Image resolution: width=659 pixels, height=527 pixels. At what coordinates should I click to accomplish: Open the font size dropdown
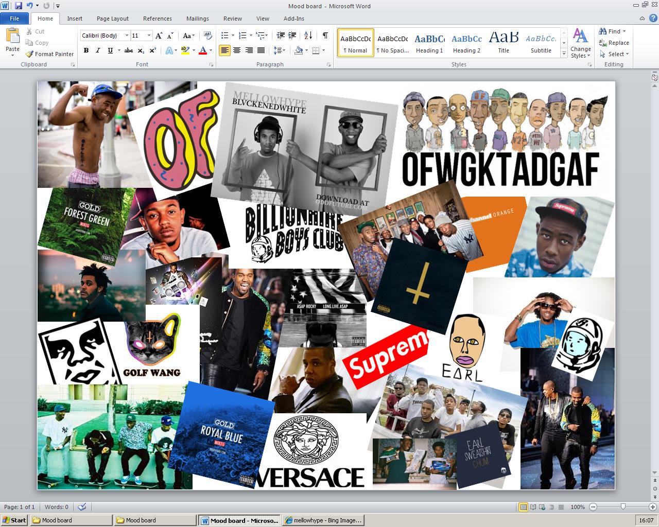tap(149, 36)
